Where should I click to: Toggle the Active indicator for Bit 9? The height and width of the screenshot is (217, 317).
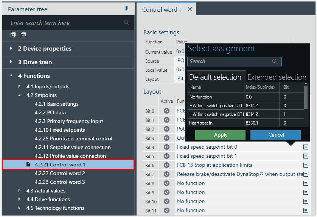pos(166,192)
